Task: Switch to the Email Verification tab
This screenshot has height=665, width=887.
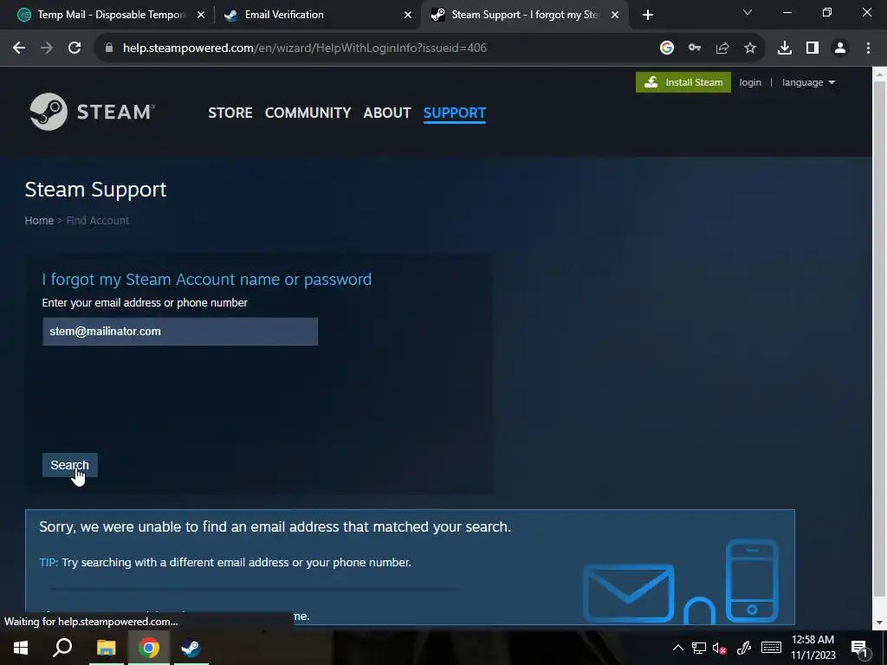Action: tap(317, 15)
